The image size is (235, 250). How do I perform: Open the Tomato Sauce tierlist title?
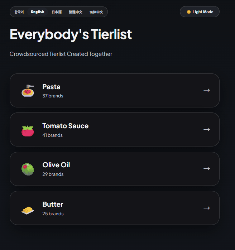pos(65,126)
